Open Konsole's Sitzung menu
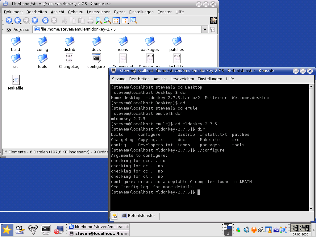316x237 pixels. coord(119,79)
